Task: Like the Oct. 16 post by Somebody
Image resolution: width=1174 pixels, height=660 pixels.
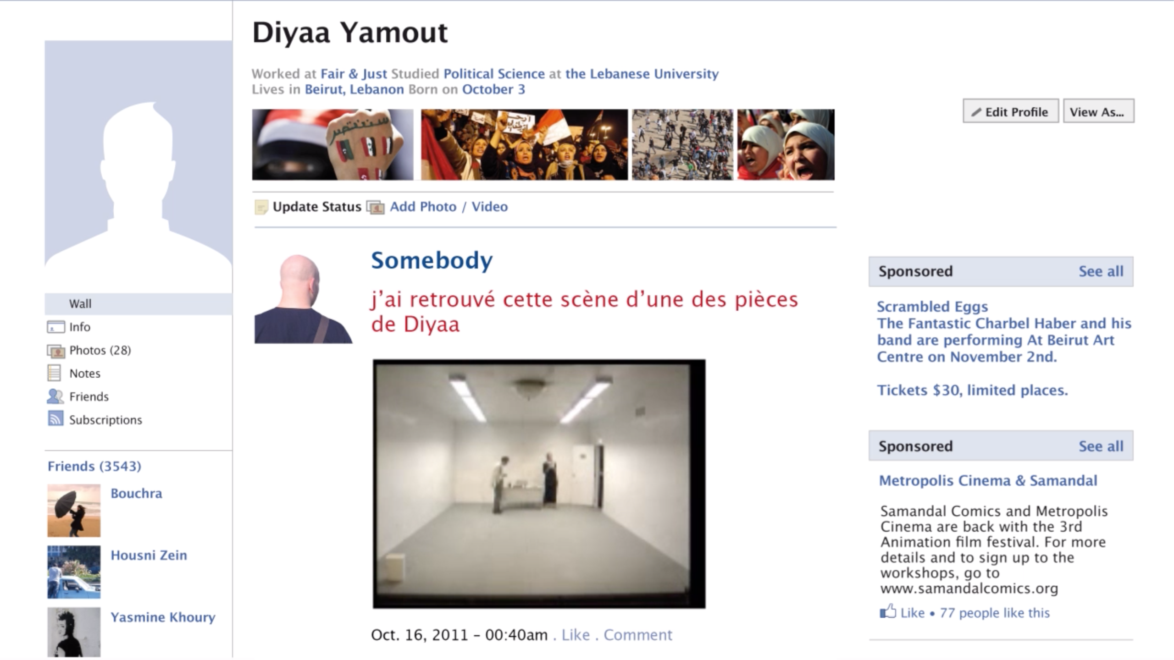Action: point(576,635)
